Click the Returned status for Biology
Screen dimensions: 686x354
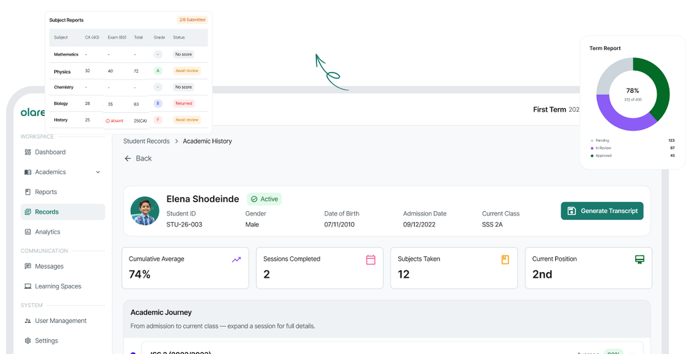(184, 103)
